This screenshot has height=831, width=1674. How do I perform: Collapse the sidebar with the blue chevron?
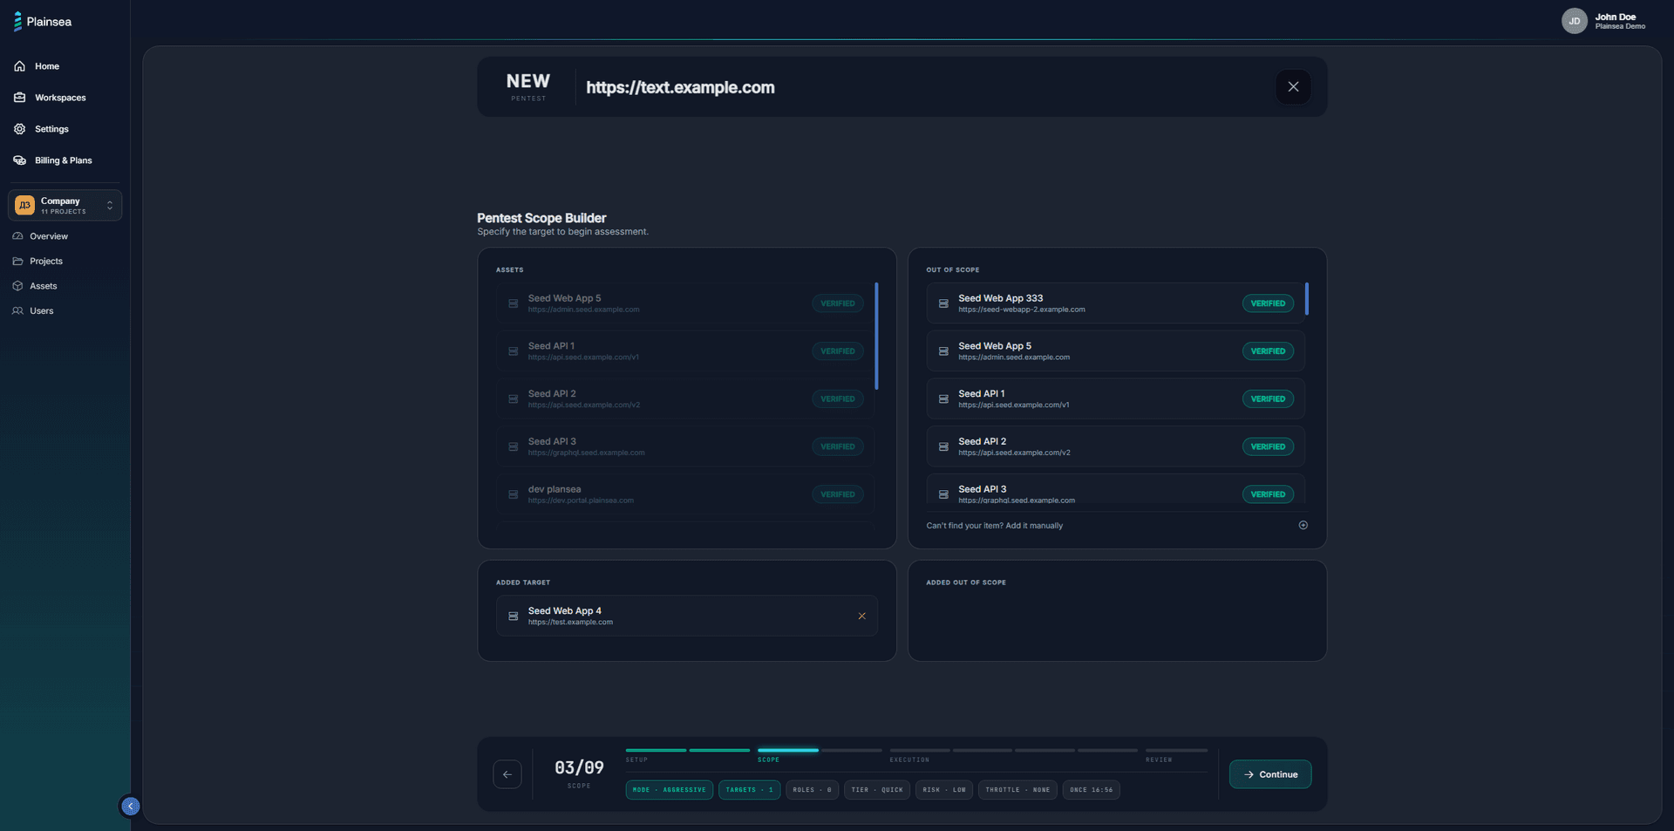tap(130, 807)
